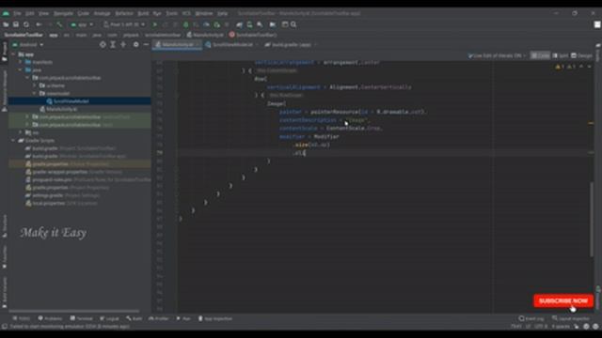Collapse the java folder
The image size is (602, 338).
click(x=21, y=70)
